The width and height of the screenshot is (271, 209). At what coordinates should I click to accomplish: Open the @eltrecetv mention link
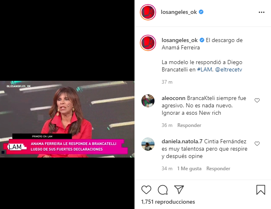pyautogui.click(x=228, y=69)
